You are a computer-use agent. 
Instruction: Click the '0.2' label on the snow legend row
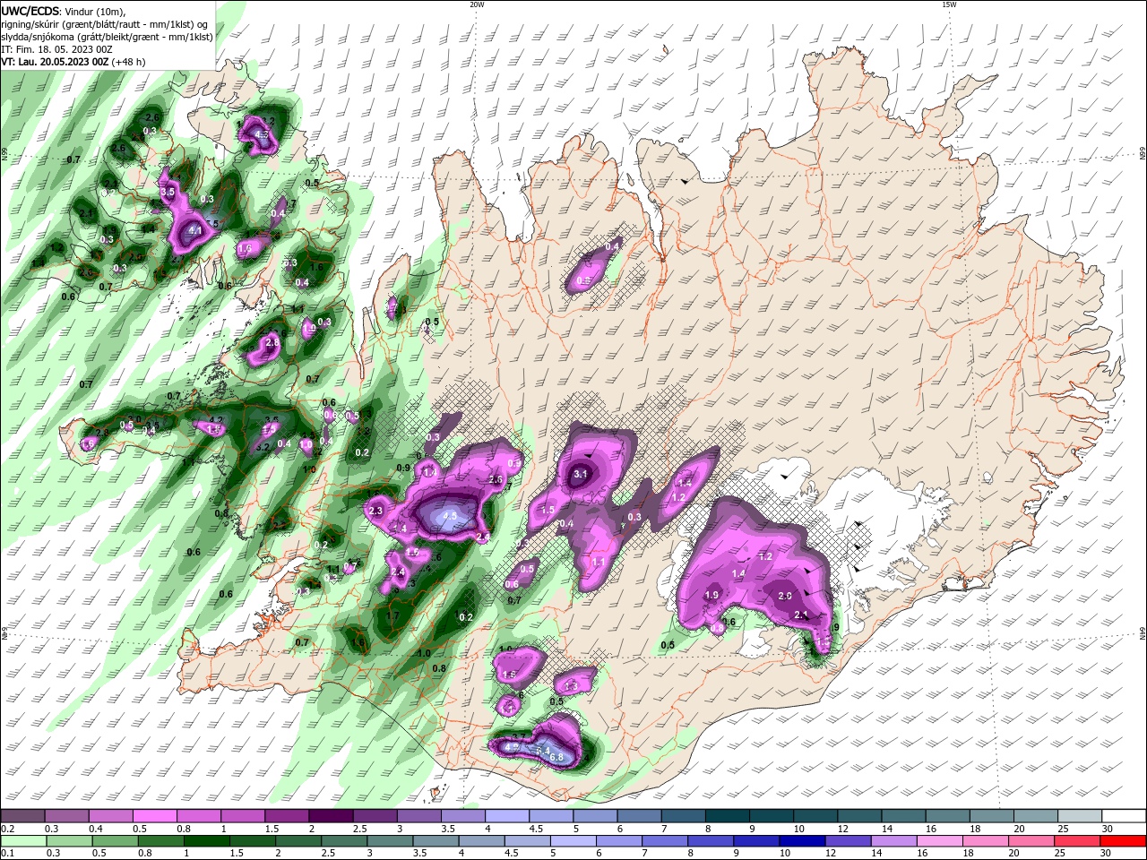(7, 829)
